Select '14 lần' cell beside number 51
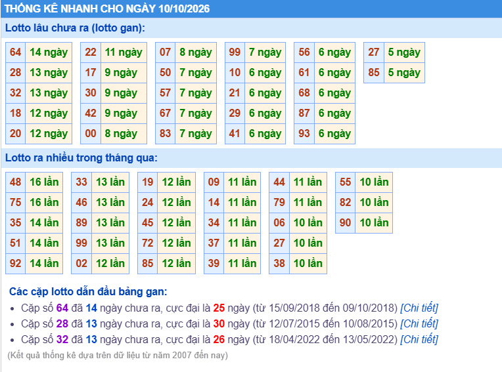The width and height of the screenshot is (502, 372). (x=44, y=243)
